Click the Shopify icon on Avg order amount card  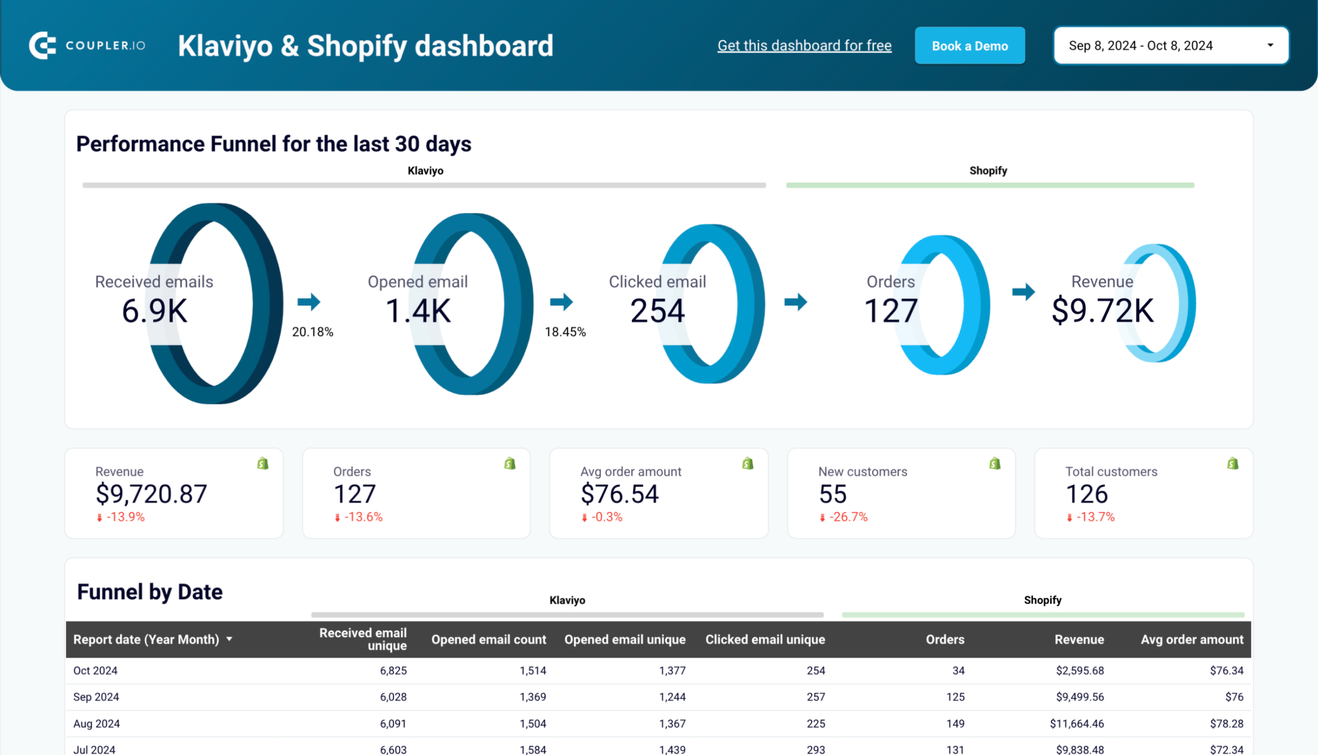pyautogui.click(x=748, y=464)
